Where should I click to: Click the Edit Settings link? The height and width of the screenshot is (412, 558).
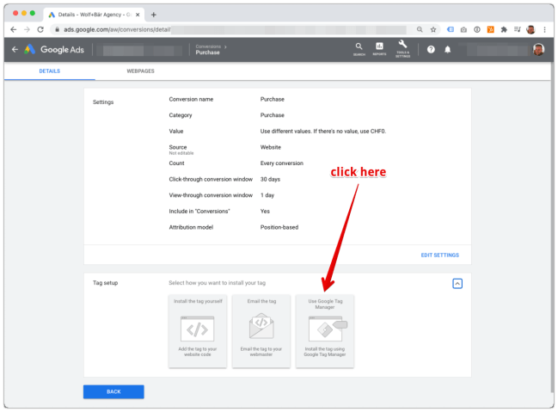coord(439,255)
